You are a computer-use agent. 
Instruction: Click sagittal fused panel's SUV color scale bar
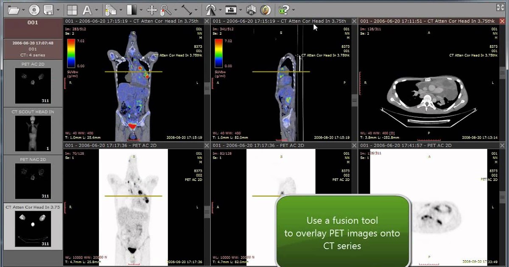tap(218, 53)
